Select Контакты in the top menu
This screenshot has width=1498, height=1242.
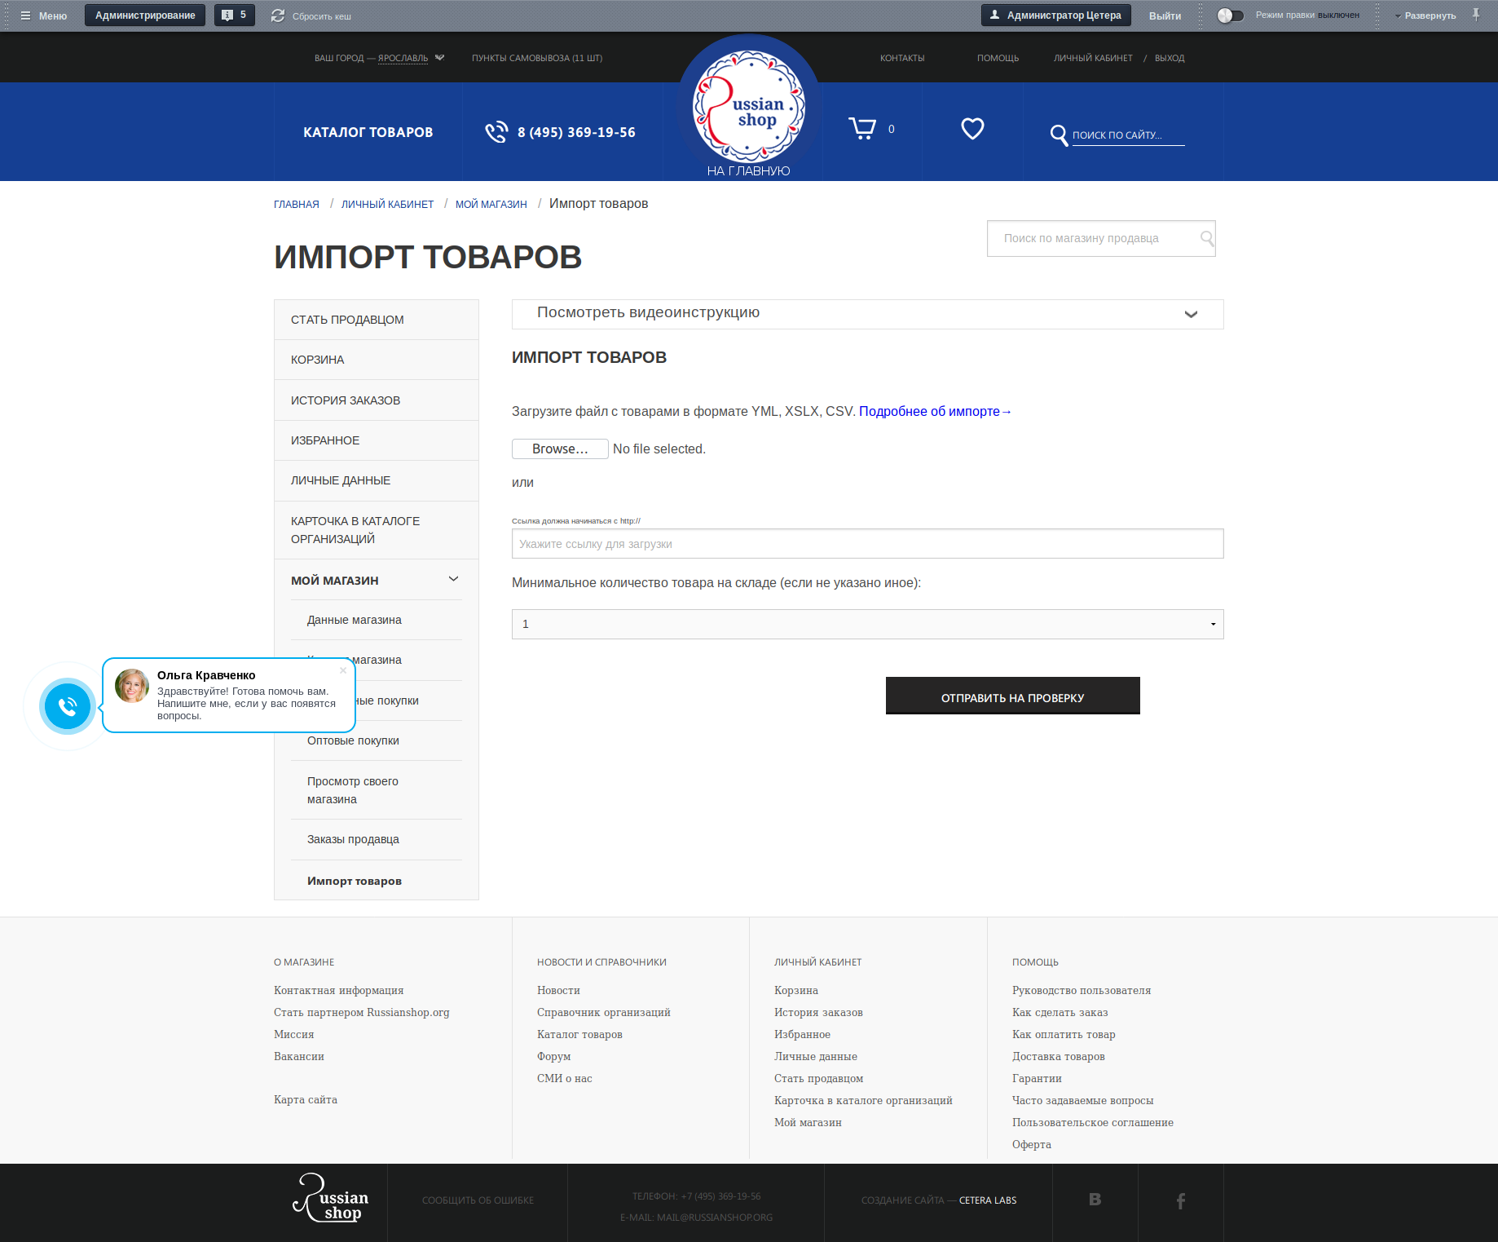(x=902, y=57)
